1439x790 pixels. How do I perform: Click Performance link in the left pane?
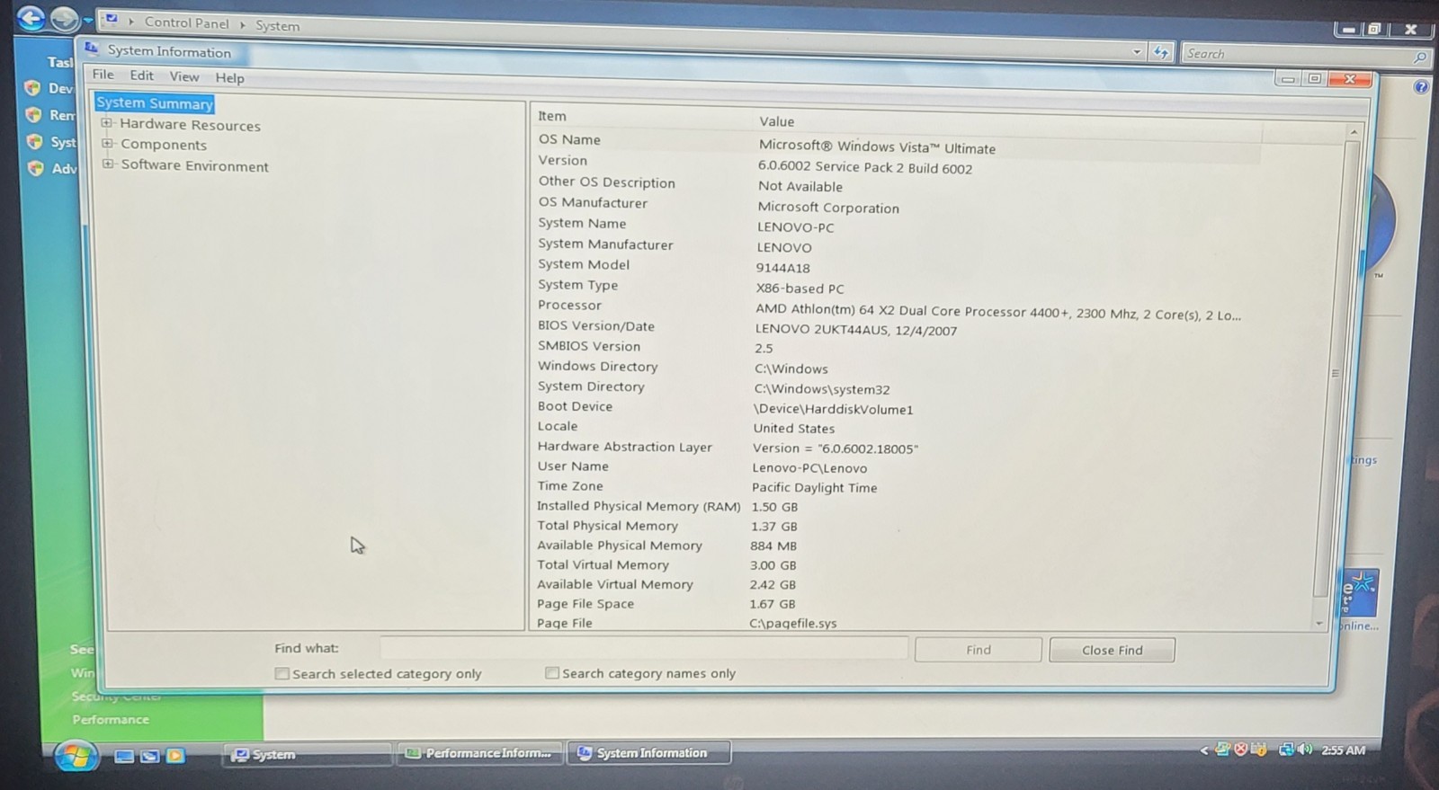pyautogui.click(x=111, y=719)
